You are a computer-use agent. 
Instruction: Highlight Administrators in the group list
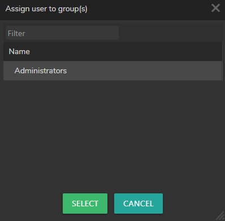click(112, 70)
